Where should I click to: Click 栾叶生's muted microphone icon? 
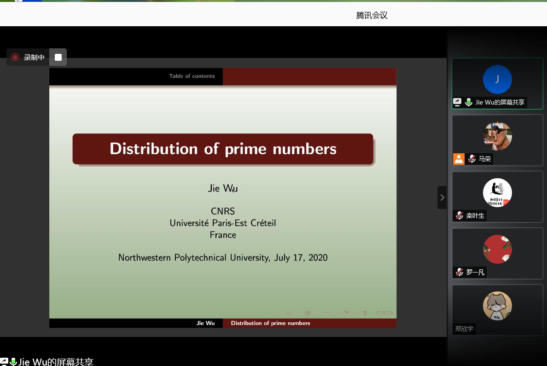pyautogui.click(x=459, y=215)
